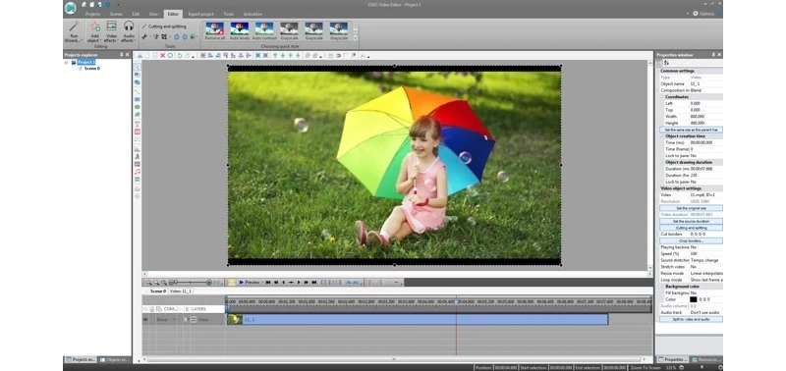Apply the Remove all quick style
786x371 pixels.
[x=214, y=31]
